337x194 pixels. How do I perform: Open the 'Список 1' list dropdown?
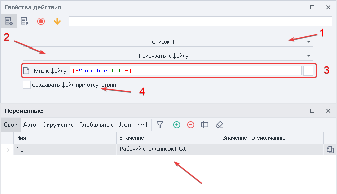[x=168, y=42]
